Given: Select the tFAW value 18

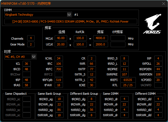Looking at the screenshot, I should 59,85.
